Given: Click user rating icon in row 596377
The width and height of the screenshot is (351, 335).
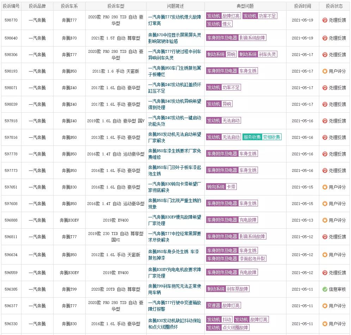Looking at the screenshot, I should (x=325, y=306).
